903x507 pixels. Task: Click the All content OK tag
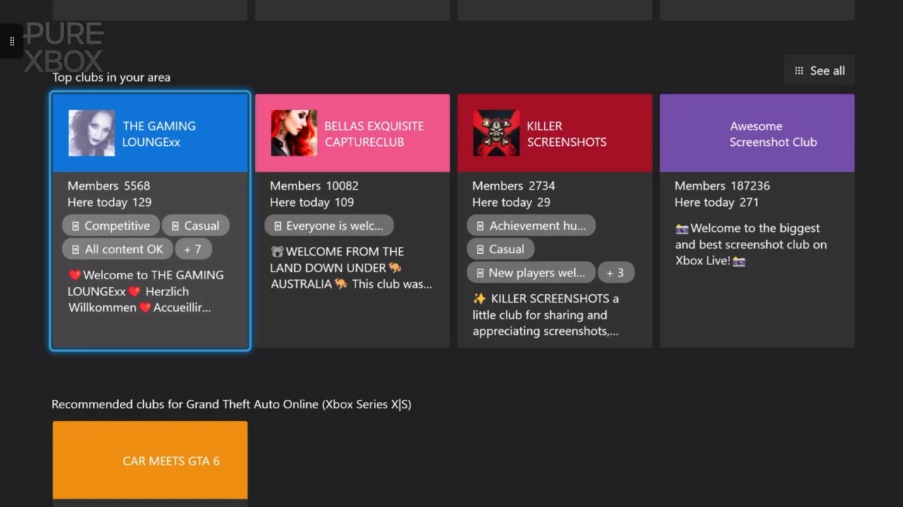[x=117, y=249]
